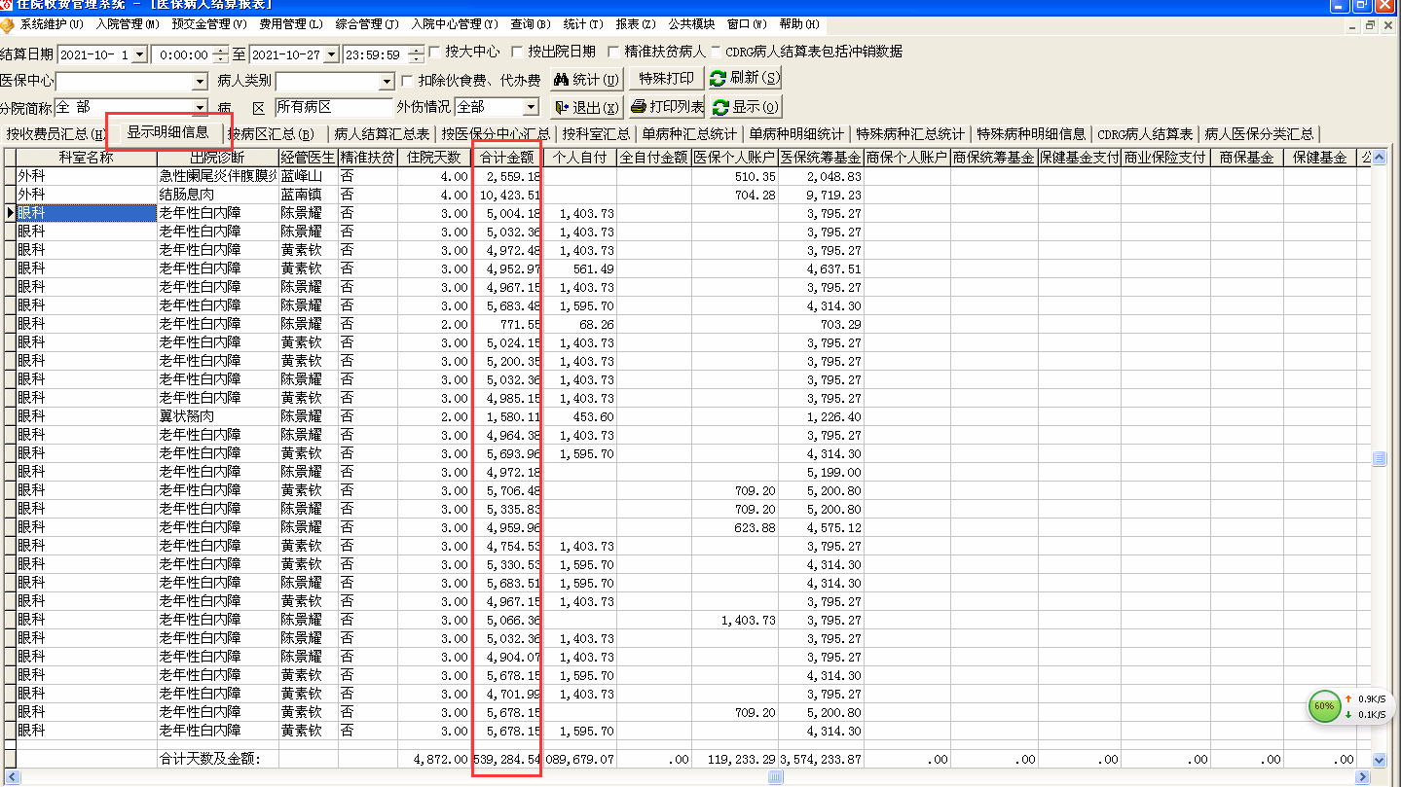Switch to the CDRG病人结算表 tab
The image size is (1401, 787).
click(1145, 134)
